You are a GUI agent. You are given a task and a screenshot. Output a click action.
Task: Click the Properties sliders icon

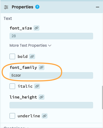pos(6,7)
